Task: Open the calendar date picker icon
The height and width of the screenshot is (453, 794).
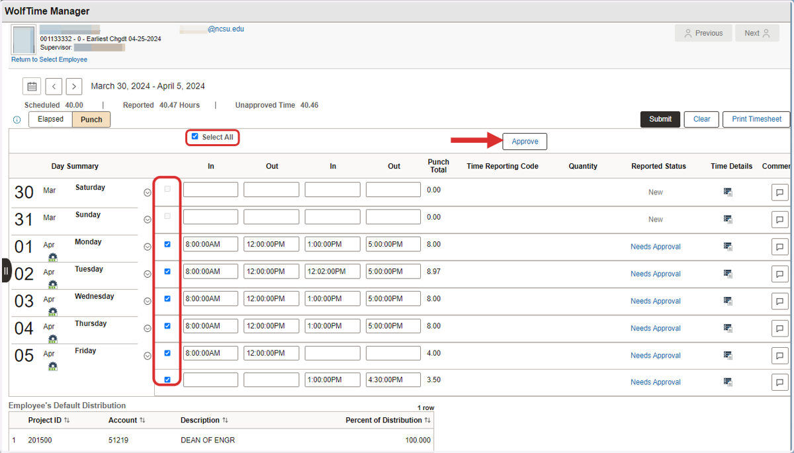Action: click(x=32, y=86)
